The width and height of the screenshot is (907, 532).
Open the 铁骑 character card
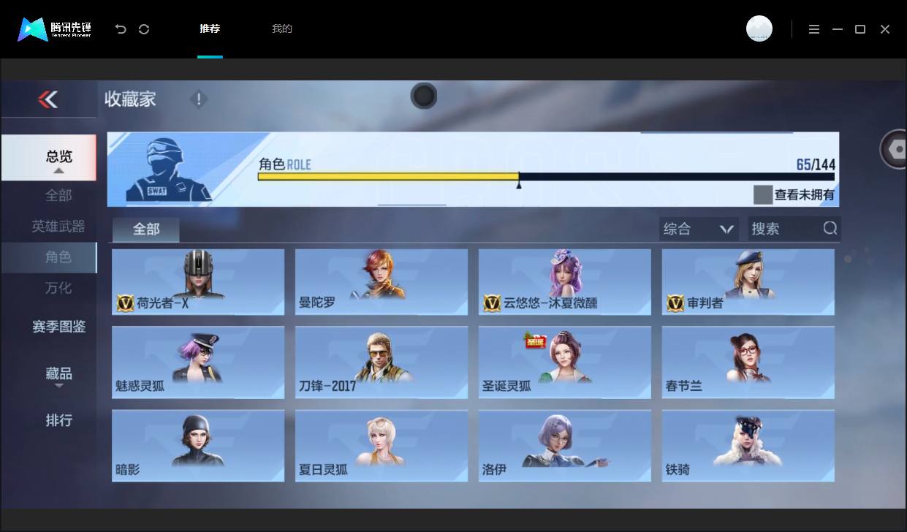click(748, 446)
